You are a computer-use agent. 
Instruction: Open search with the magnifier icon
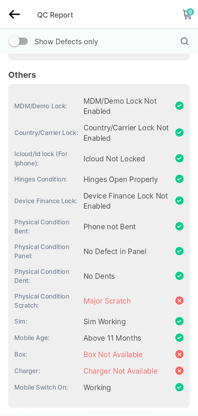click(x=185, y=41)
